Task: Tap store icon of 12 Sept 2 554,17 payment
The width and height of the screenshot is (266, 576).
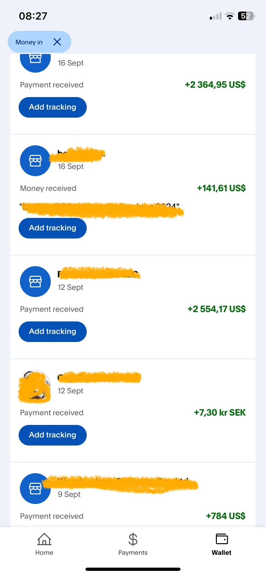Action: tap(35, 281)
